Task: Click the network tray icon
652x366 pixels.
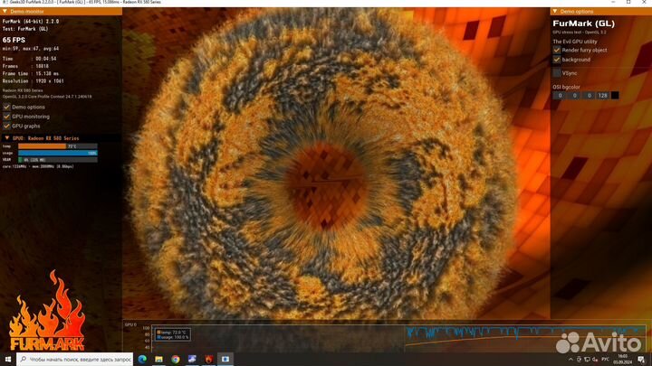Action: pos(587,360)
